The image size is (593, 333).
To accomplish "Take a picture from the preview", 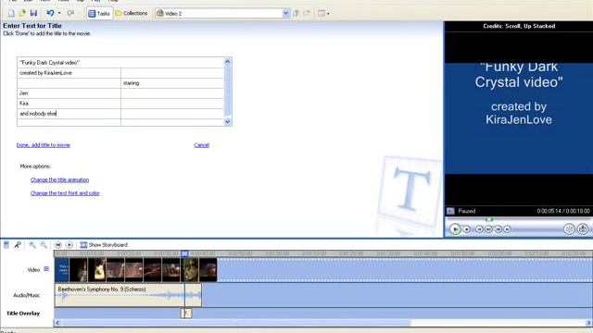I will click(583, 229).
